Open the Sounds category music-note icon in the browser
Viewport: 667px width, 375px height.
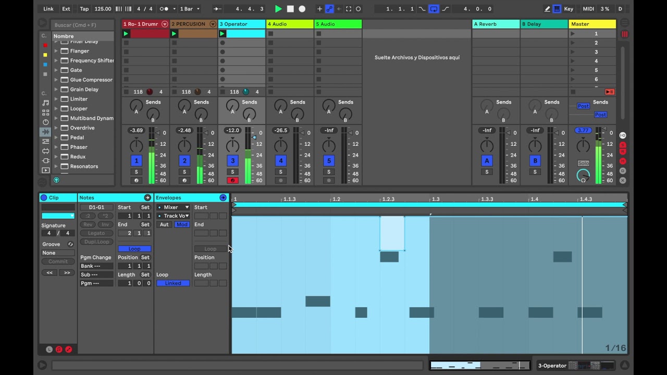click(x=46, y=103)
